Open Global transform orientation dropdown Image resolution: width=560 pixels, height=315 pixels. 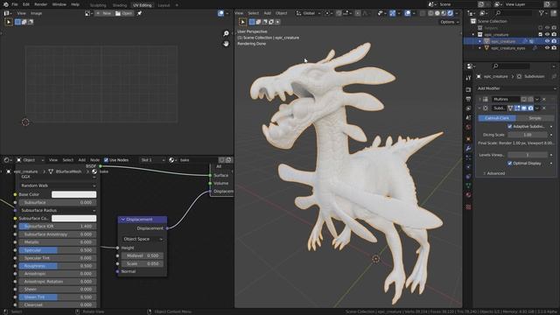[308, 13]
